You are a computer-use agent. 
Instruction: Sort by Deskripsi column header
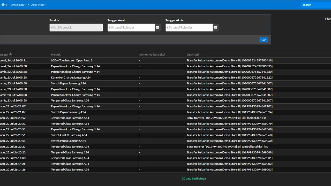click(193, 55)
